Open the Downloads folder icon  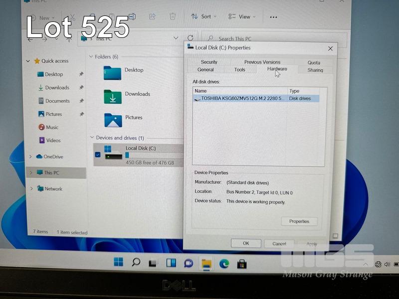pos(112,96)
